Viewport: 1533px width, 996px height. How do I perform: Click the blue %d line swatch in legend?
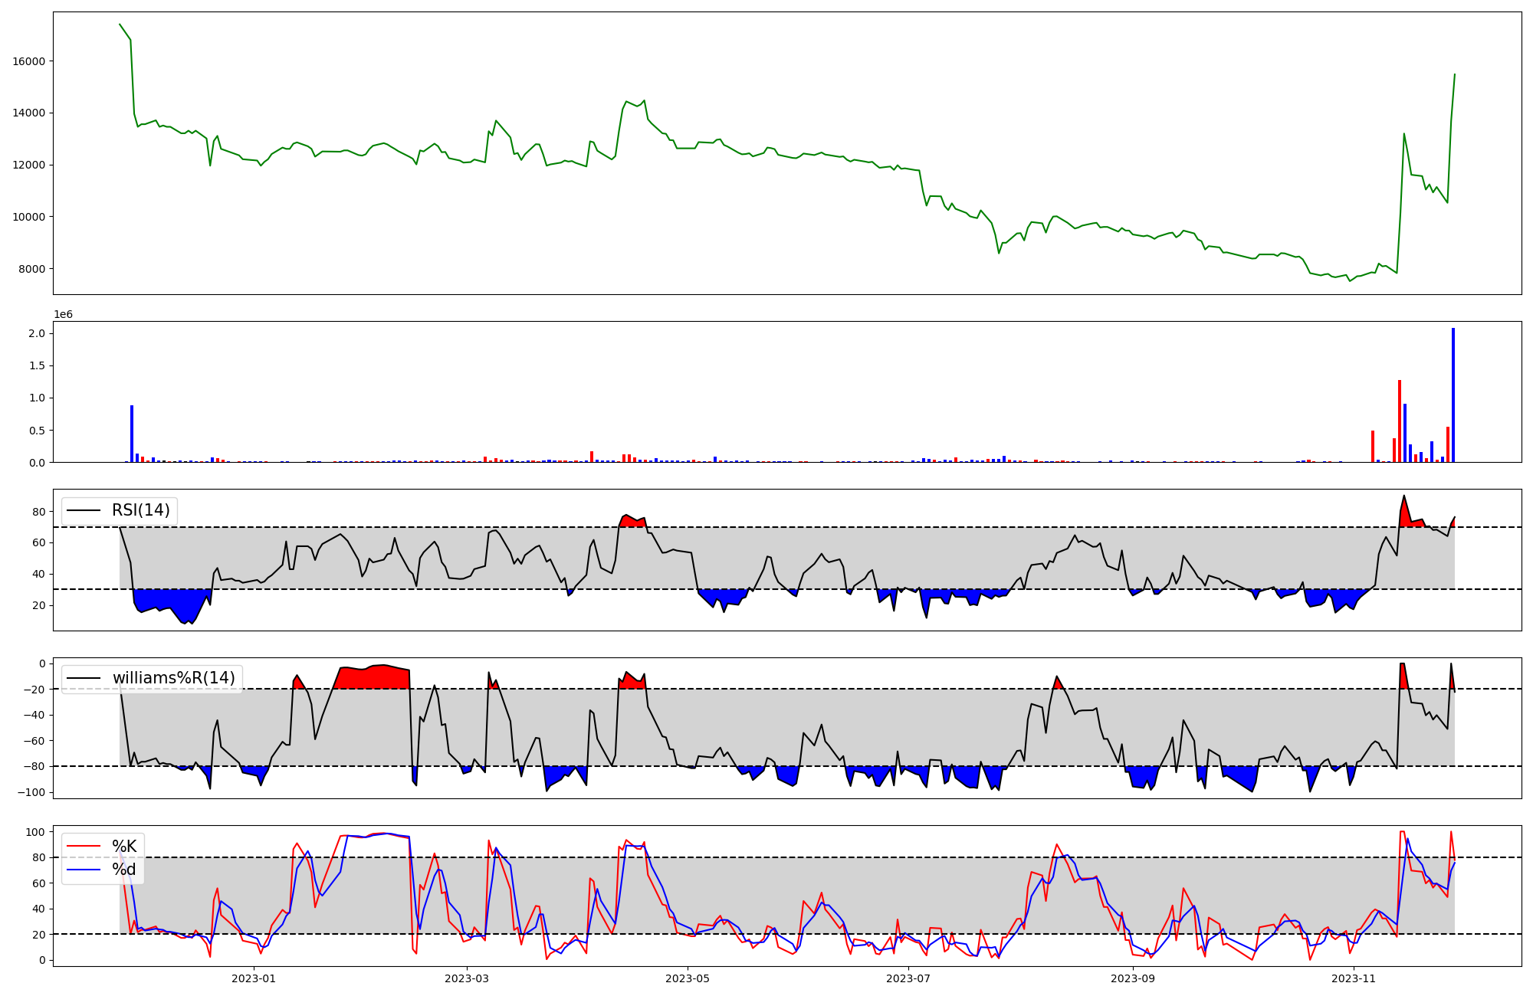coord(84,870)
